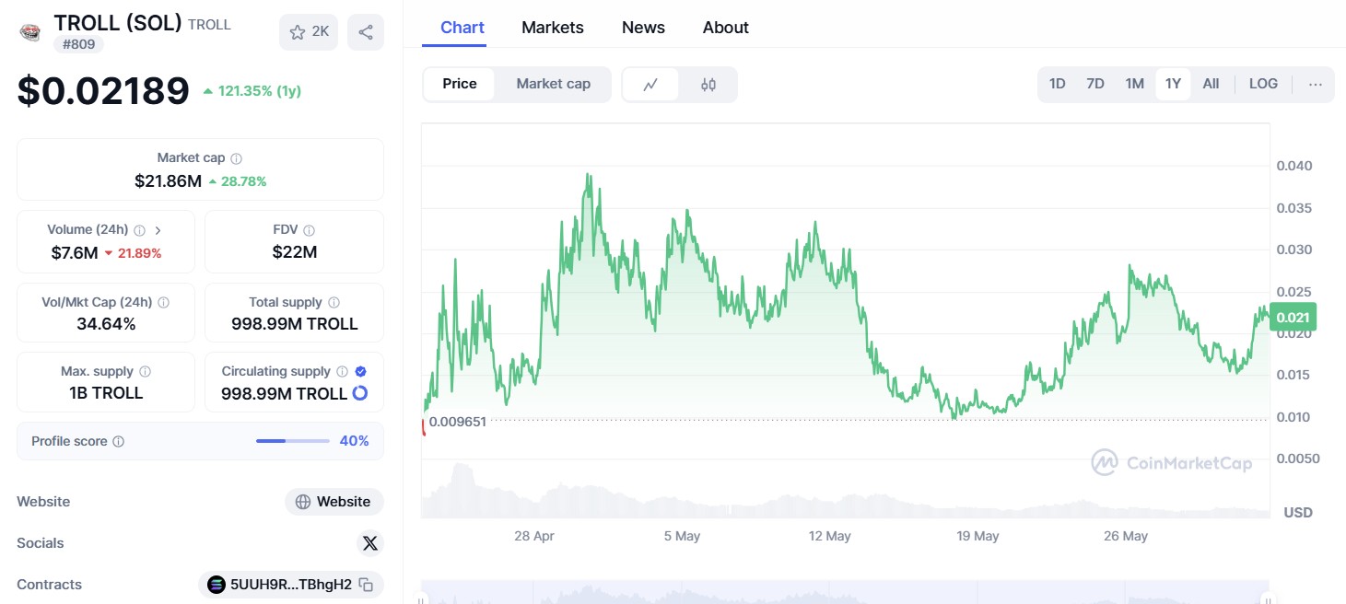
Task: Click Market cap info icon
Action: click(x=237, y=158)
